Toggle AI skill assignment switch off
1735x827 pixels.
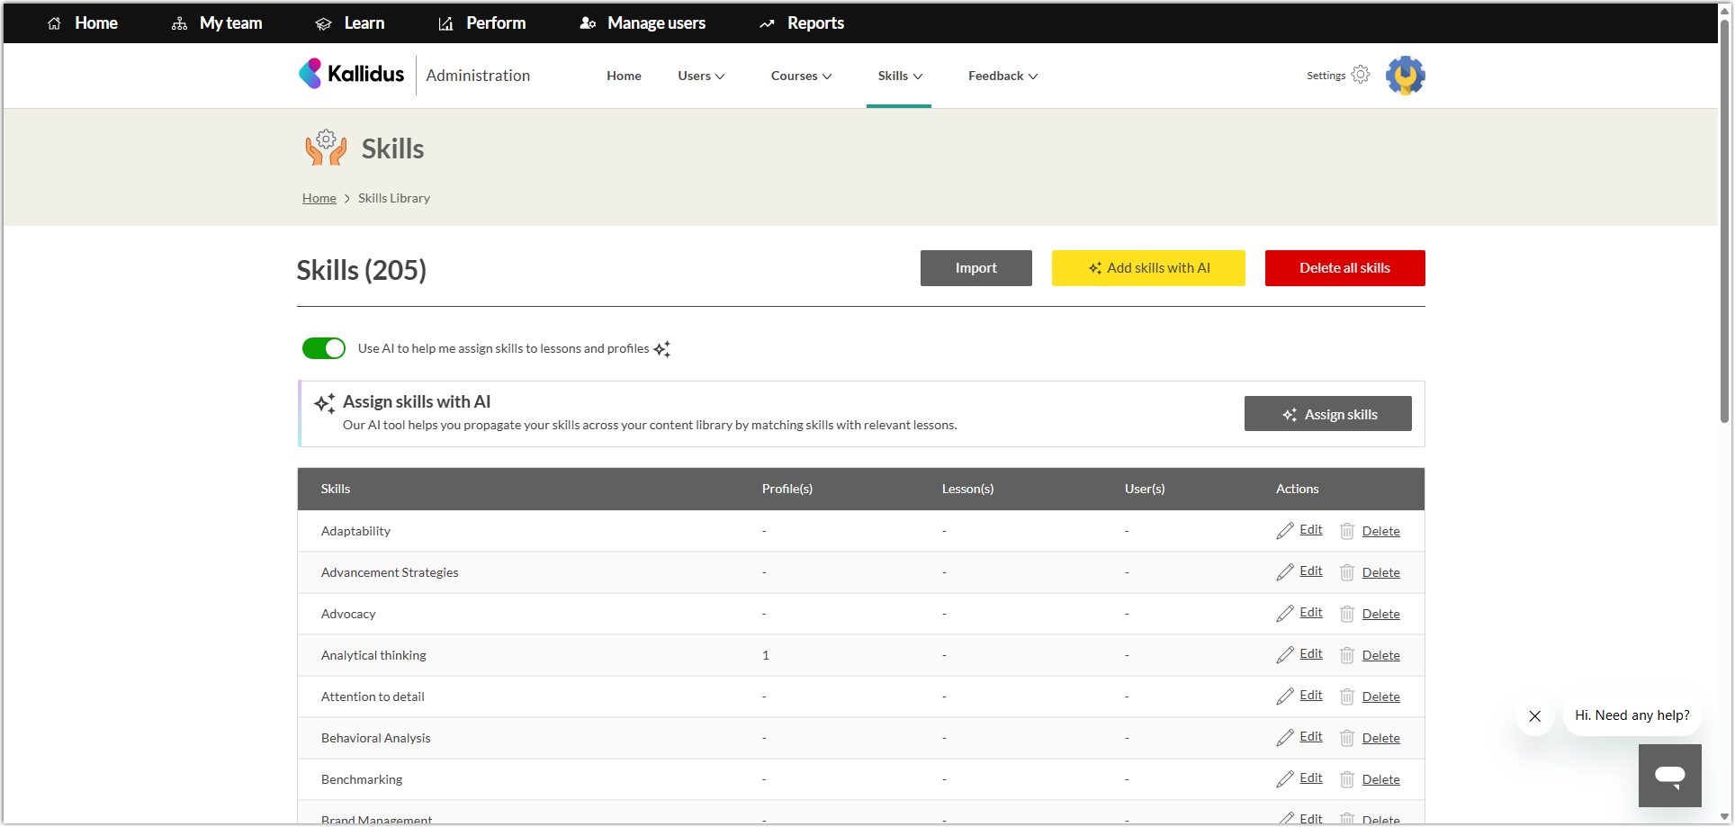[324, 348]
